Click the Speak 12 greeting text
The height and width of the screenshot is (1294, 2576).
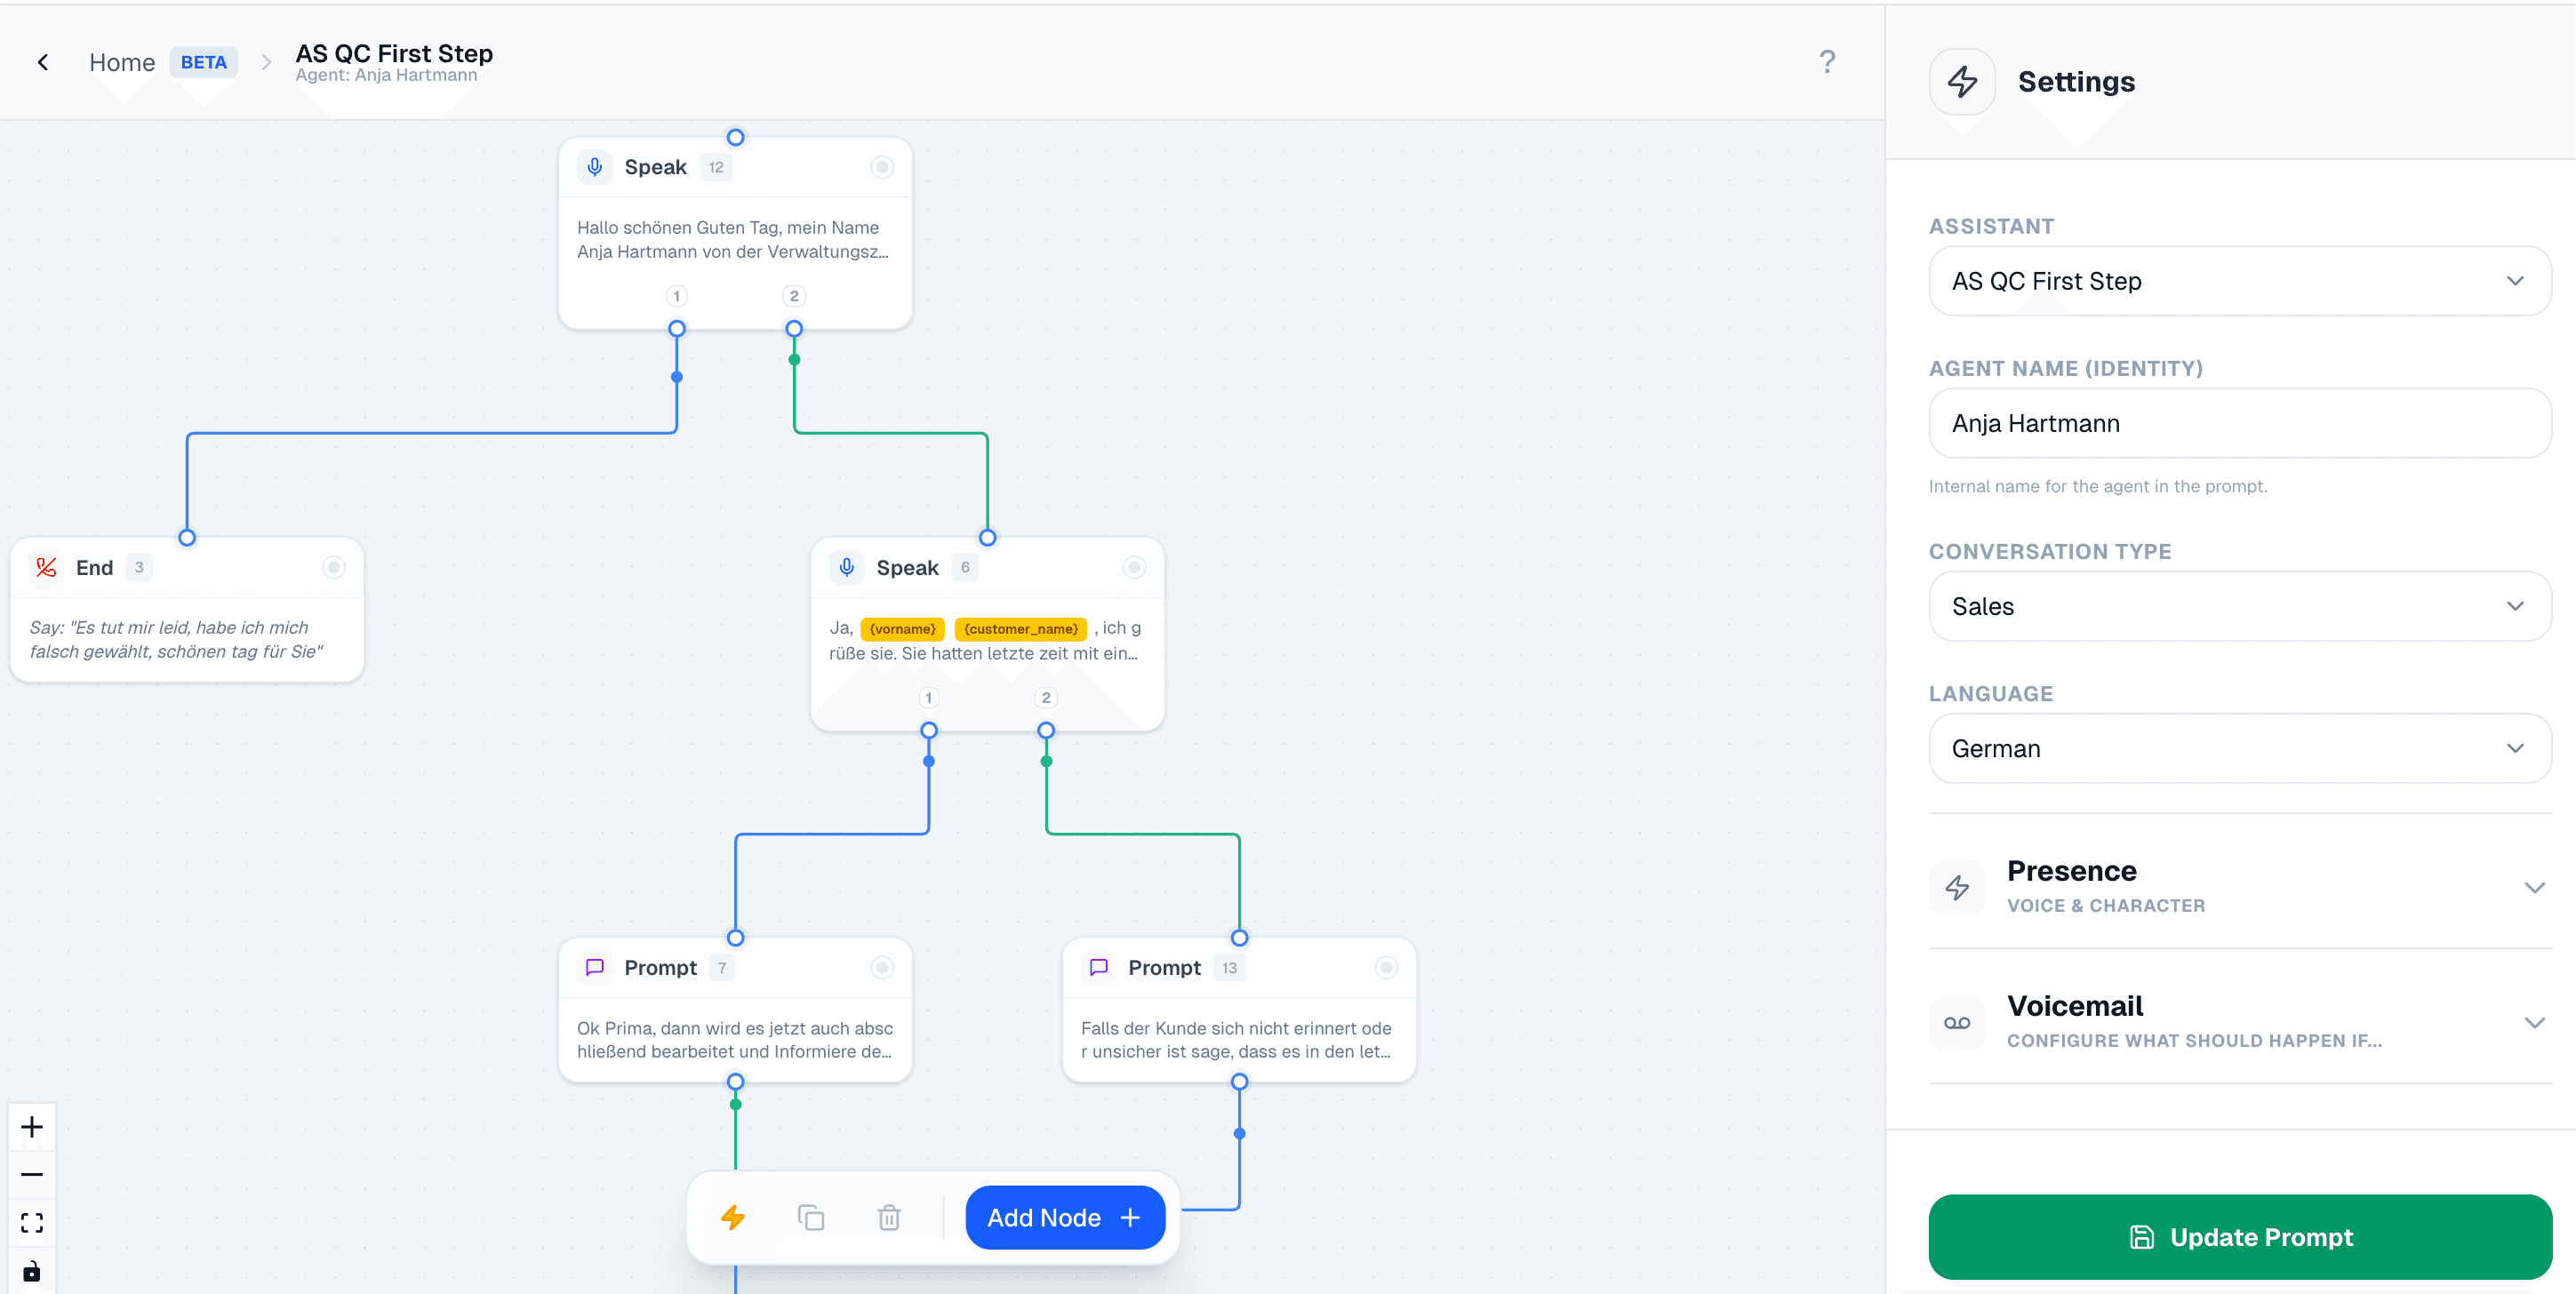pyautogui.click(x=733, y=240)
